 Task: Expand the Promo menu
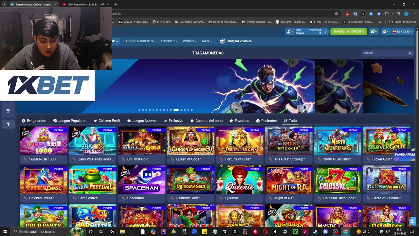coord(190,41)
